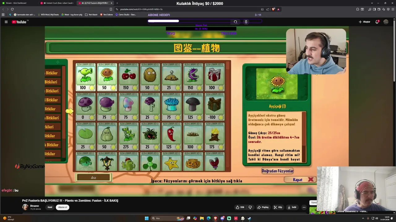The image size is (396, 222).
Task: Select the Cherry Bomb plant card
Action: 129,77
